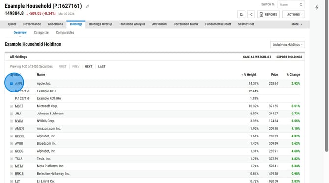Expand the AMZN row
Screen dimensions: 329x183
[x=12, y=129]
